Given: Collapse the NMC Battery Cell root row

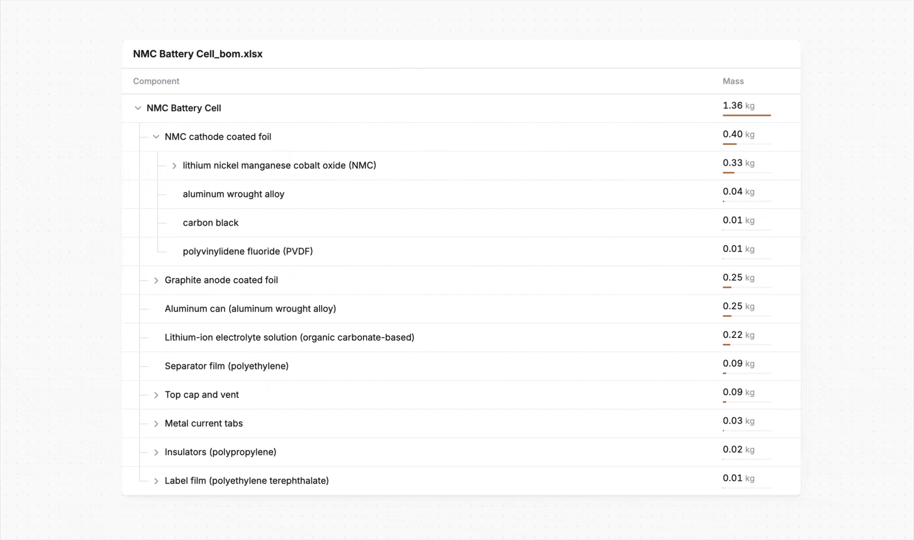Looking at the screenshot, I should tap(138, 108).
